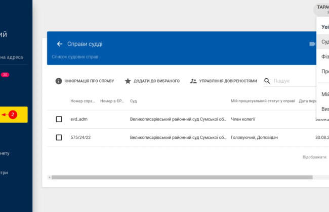The height and width of the screenshot is (212, 329).
Task: Click the people icon for Управління довіреностями
Action: [x=193, y=81]
